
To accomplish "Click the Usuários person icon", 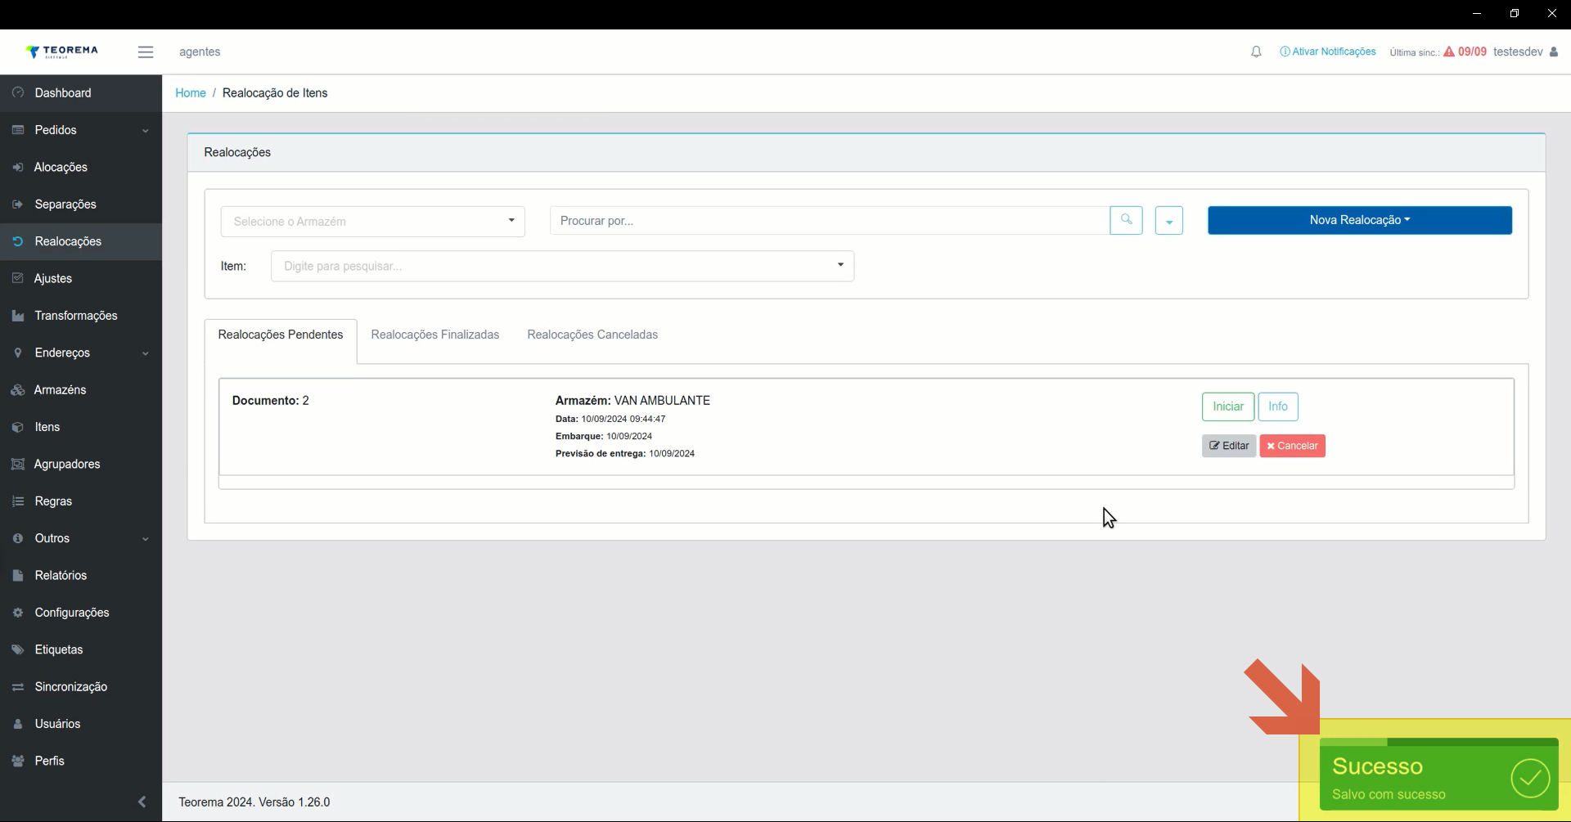I will pyautogui.click(x=18, y=724).
